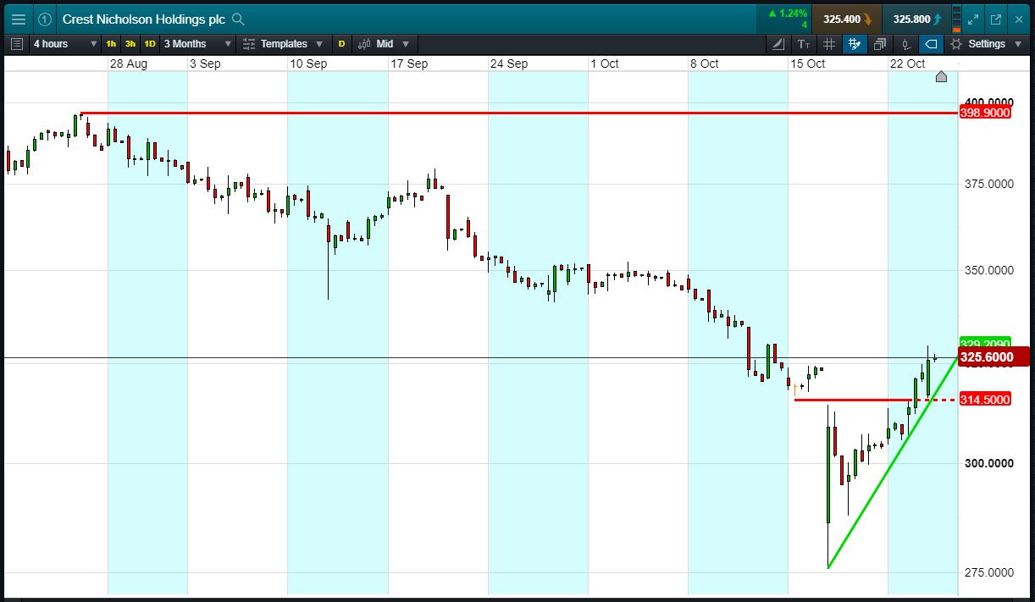This screenshot has height=602, width=1035.
Task: Expand the 4 hours interval dropdown
Action: coord(65,43)
